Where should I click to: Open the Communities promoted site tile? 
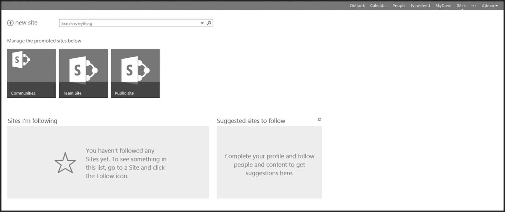(x=31, y=74)
